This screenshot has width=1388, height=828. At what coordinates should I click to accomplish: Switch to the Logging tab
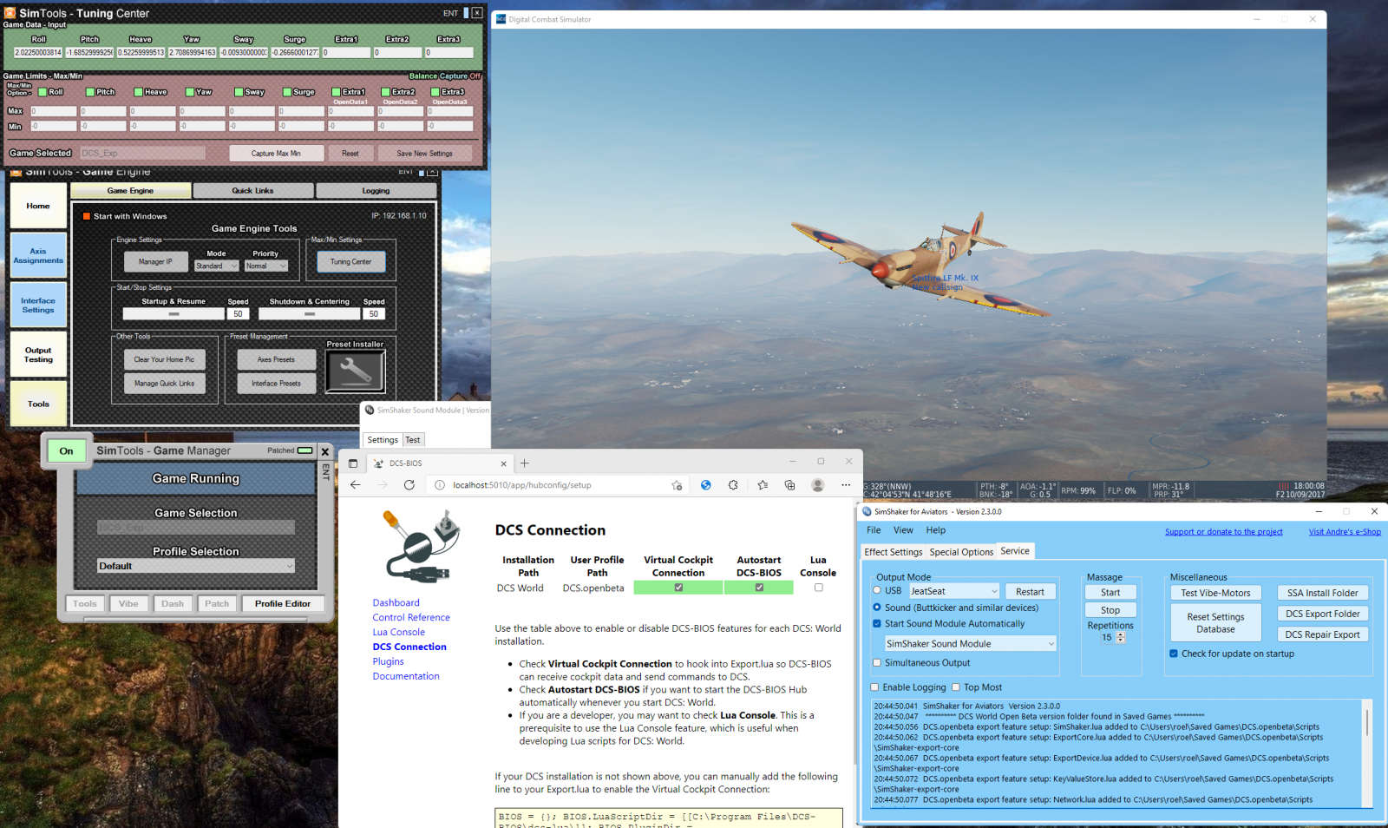pyautogui.click(x=376, y=191)
